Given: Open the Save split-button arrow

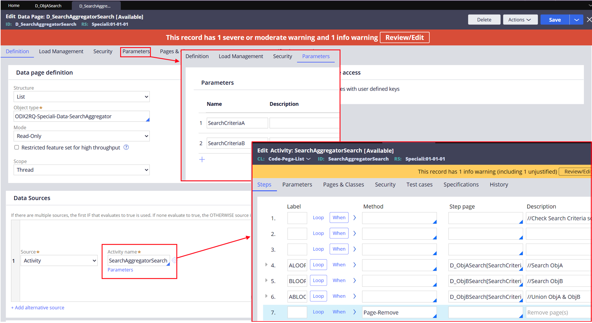Looking at the screenshot, I should pyautogui.click(x=577, y=20).
